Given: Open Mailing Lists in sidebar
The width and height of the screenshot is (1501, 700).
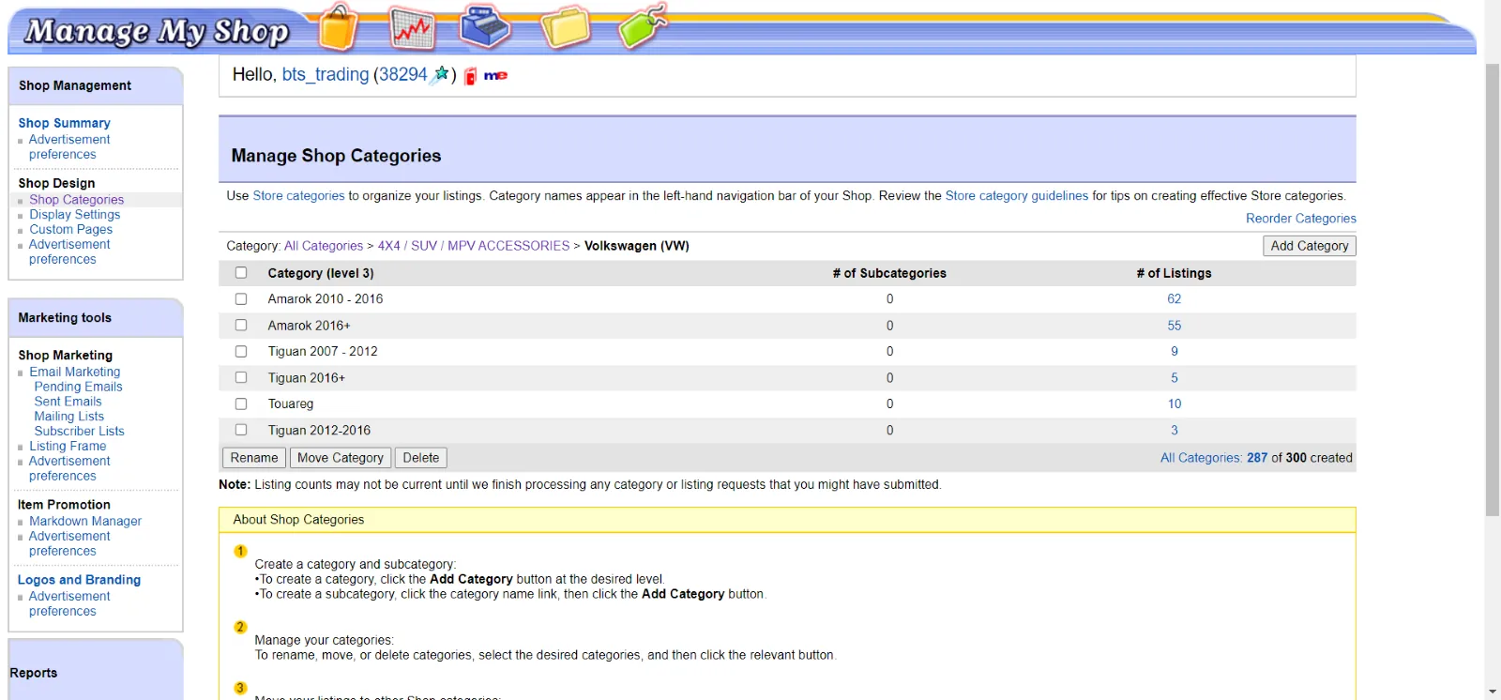Looking at the screenshot, I should (x=69, y=417).
